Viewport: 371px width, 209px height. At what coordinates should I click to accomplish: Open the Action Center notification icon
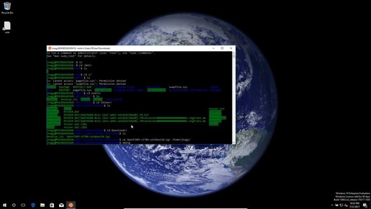click(x=365, y=205)
